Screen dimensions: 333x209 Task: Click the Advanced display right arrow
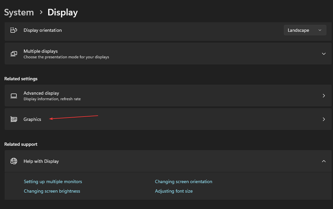click(x=323, y=96)
